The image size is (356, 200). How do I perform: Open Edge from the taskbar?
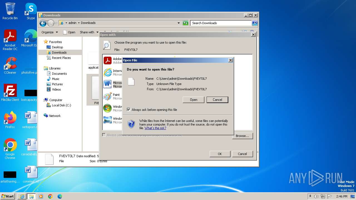pyautogui.click(x=60, y=196)
